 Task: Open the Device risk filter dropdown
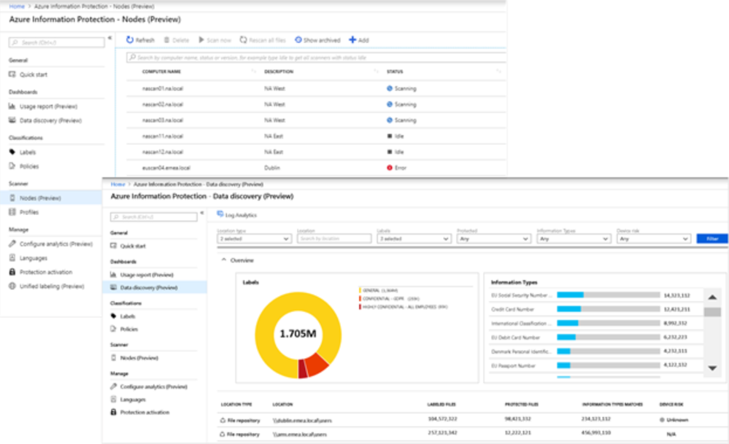654,238
